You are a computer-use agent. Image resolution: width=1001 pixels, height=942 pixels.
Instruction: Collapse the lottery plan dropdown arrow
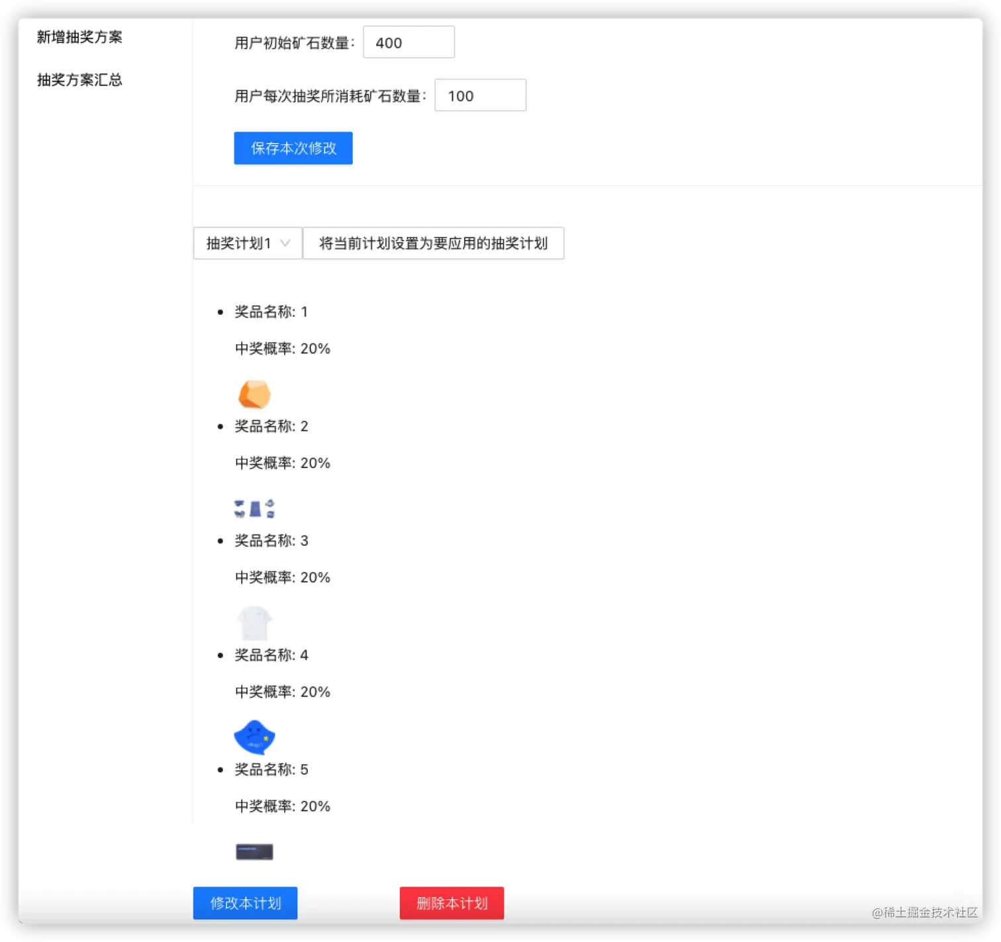[285, 243]
